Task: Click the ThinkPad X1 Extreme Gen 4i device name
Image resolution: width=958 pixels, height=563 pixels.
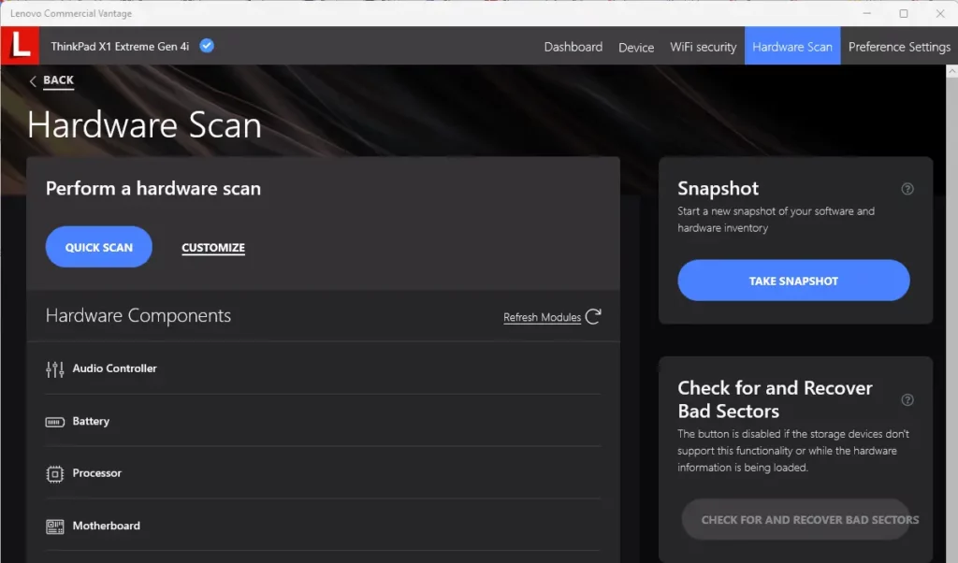Action: [120, 47]
